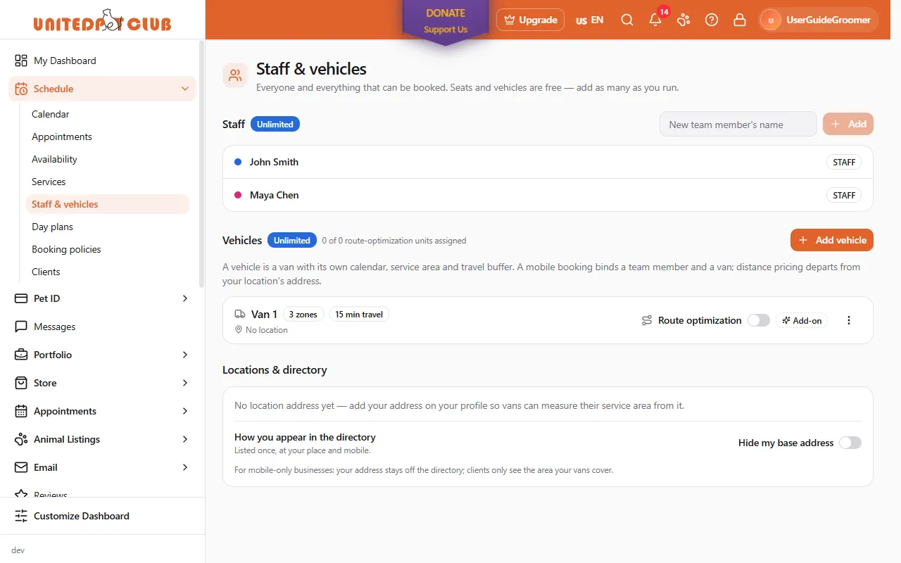Collapse the Schedule section chevron

[185, 89]
